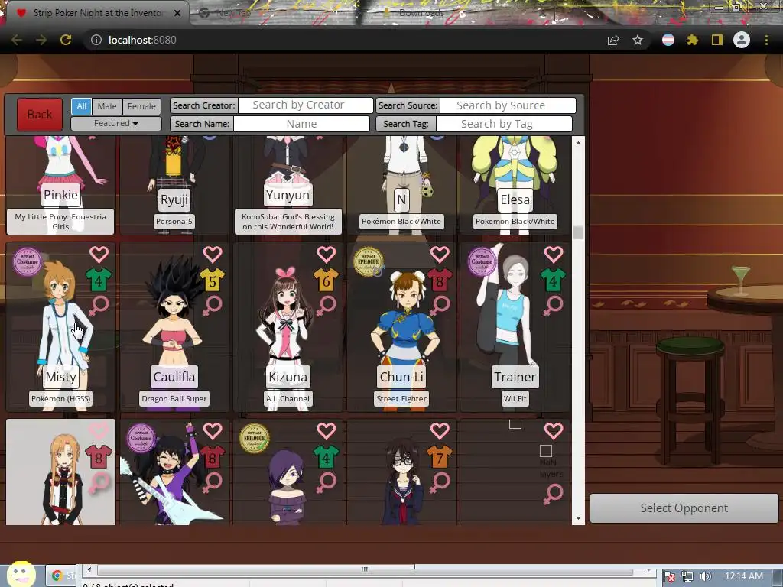Screen dimensions: 783x587
Task: Click the A.I. Channel source label
Action: [288, 398]
